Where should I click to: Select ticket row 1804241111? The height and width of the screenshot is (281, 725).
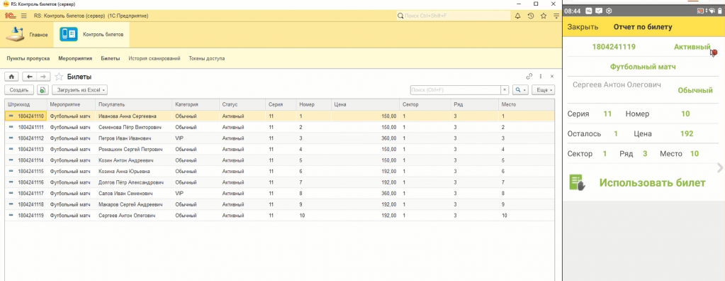pyautogui.click(x=280, y=127)
